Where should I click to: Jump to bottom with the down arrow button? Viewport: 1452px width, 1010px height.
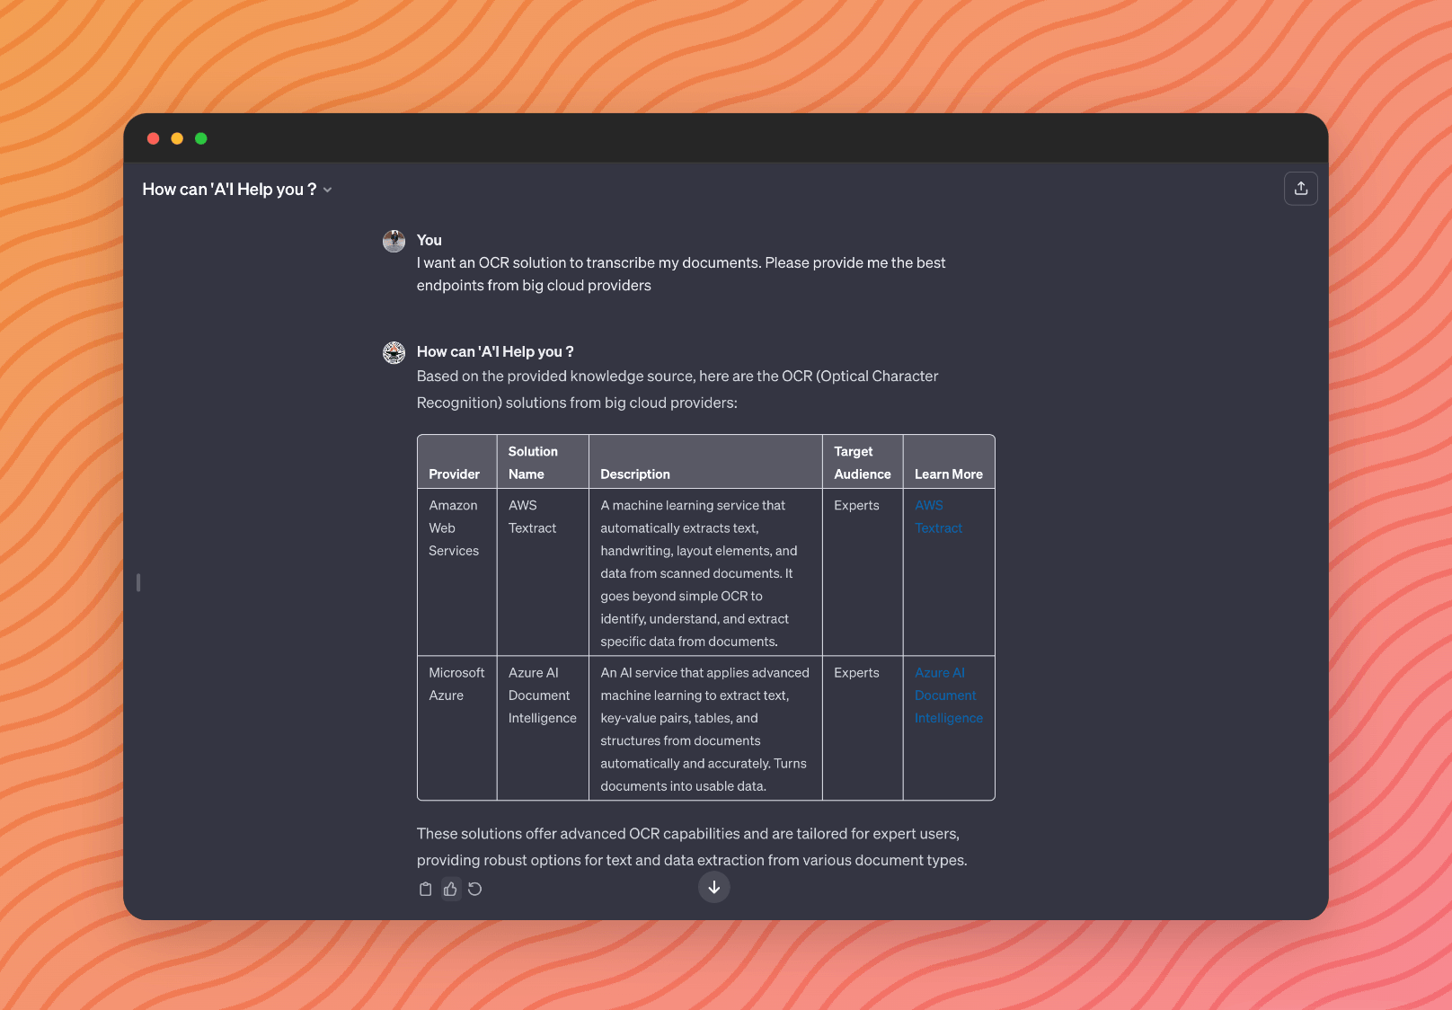point(714,888)
